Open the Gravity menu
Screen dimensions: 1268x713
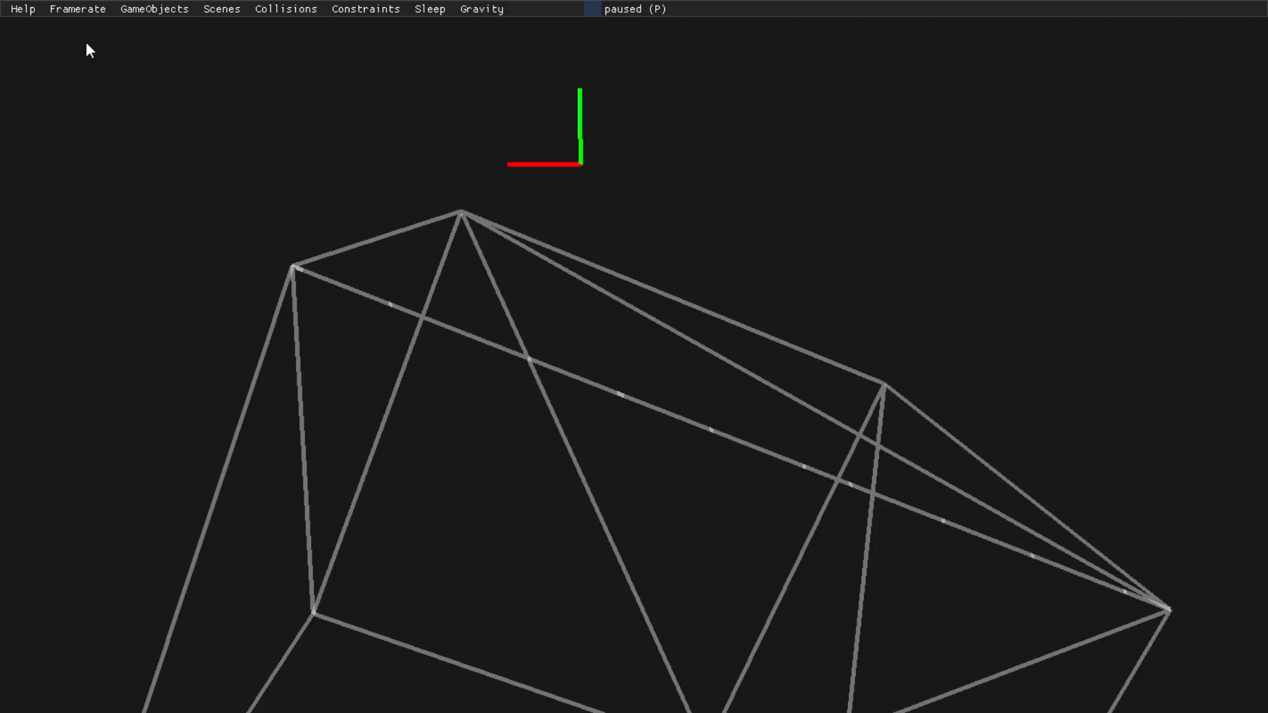481,9
